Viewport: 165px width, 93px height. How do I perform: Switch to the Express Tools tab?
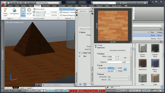click(117, 6)
